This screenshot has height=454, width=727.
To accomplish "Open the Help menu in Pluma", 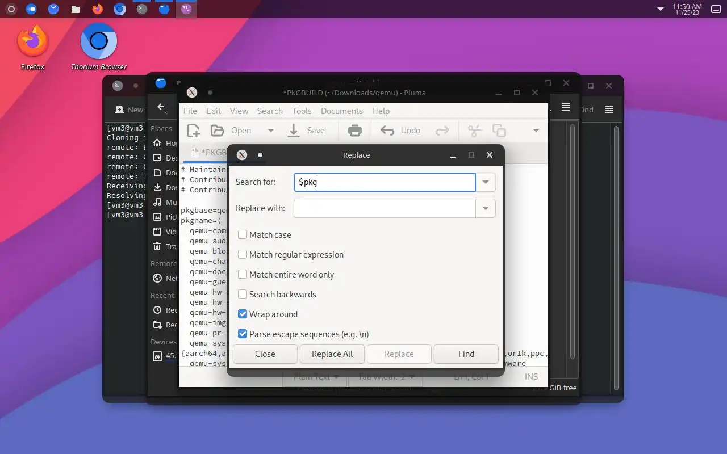I will (381, 111).
